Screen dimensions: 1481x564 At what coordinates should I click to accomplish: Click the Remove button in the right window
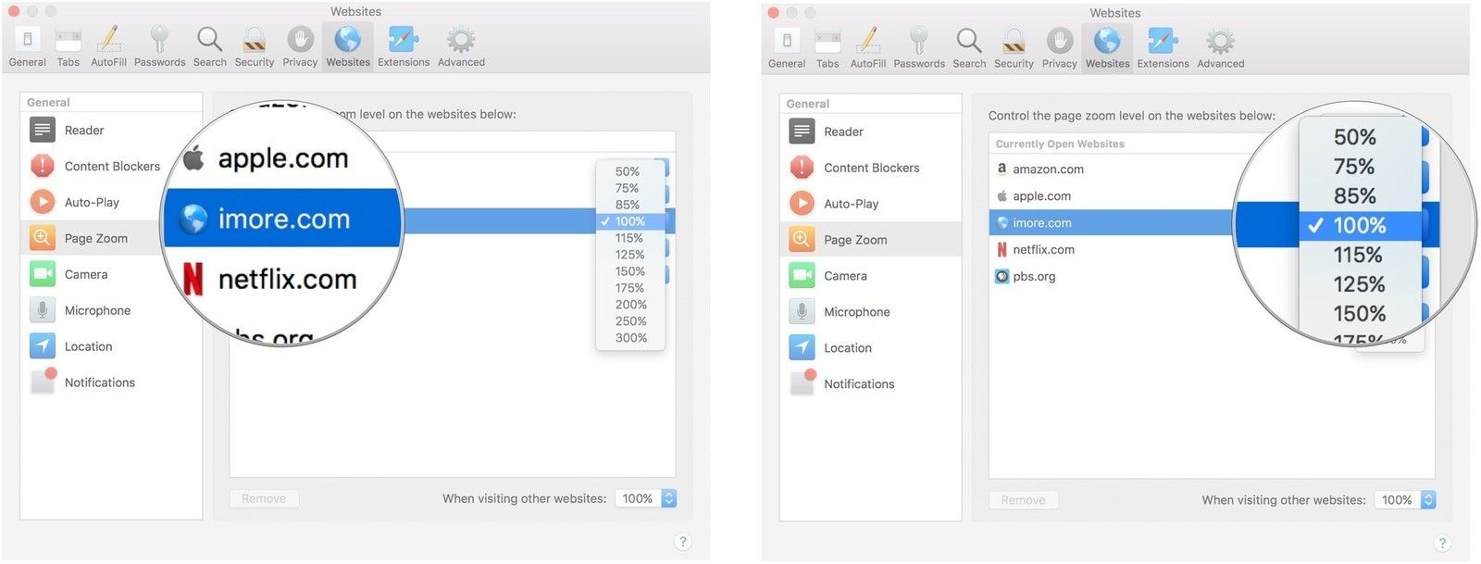tap(1023, 500)
